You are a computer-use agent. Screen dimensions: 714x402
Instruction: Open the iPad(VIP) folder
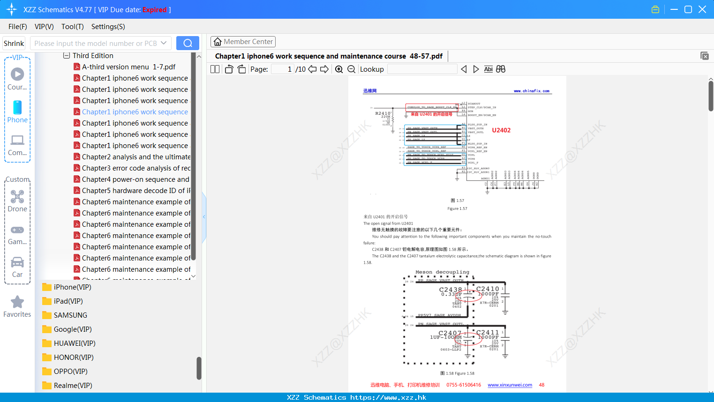pos(62,301)
